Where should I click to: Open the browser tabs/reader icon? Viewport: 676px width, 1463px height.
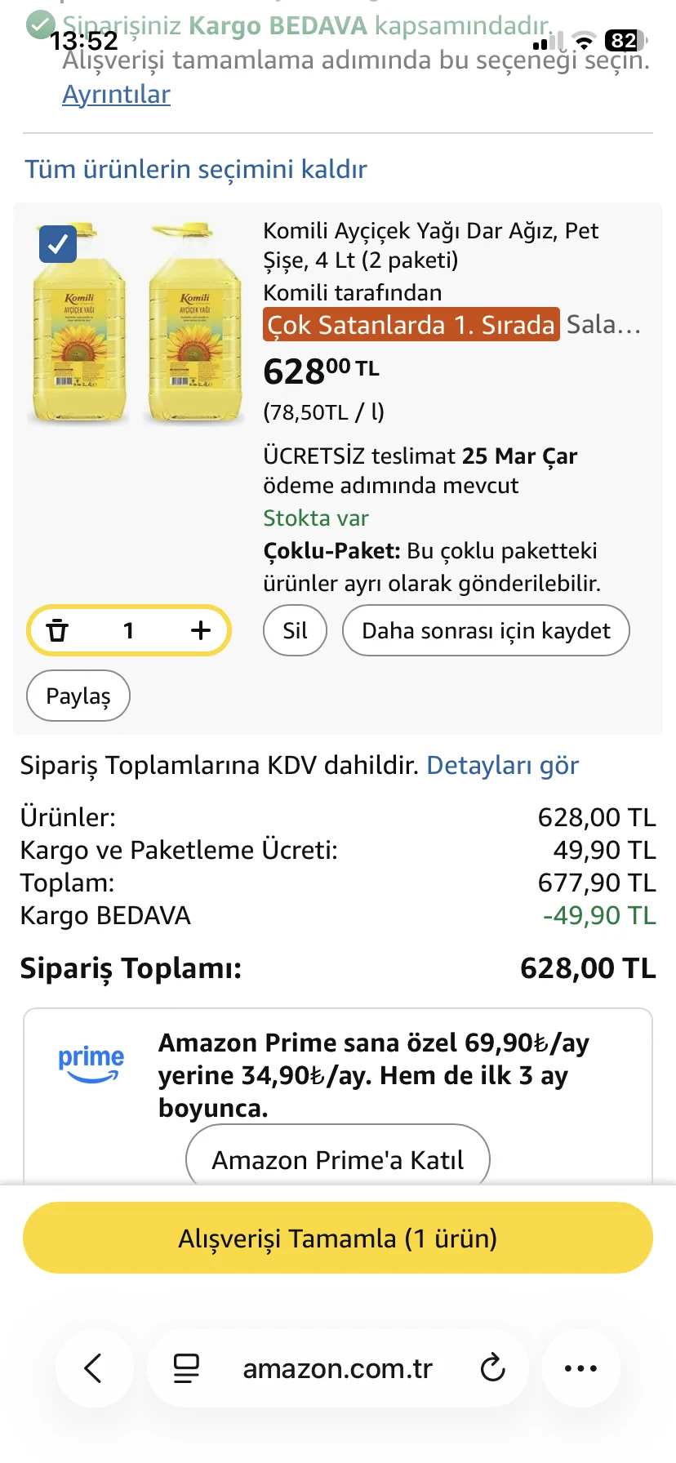point(186,1367)
